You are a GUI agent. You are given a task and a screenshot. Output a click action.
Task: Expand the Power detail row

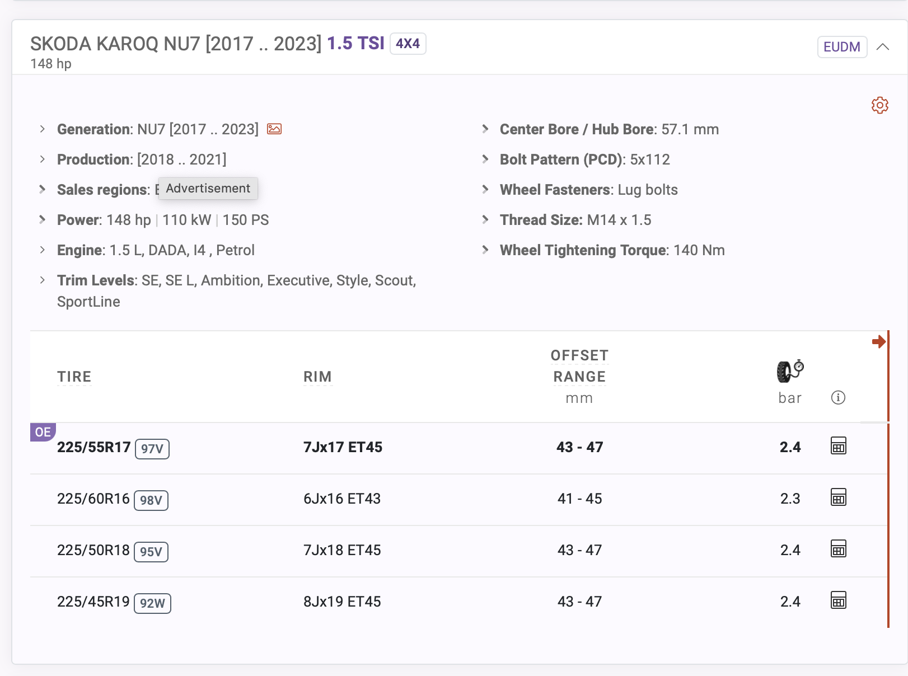coord(43,220)
